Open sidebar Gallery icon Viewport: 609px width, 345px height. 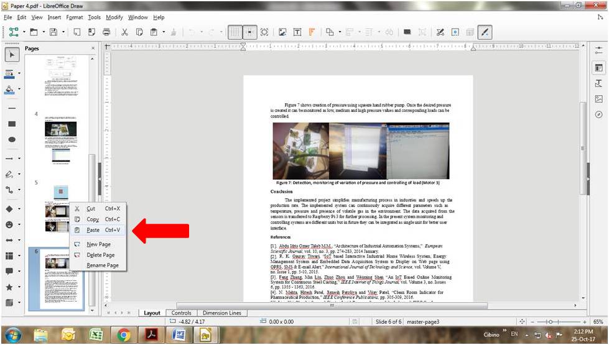(598, 99)
